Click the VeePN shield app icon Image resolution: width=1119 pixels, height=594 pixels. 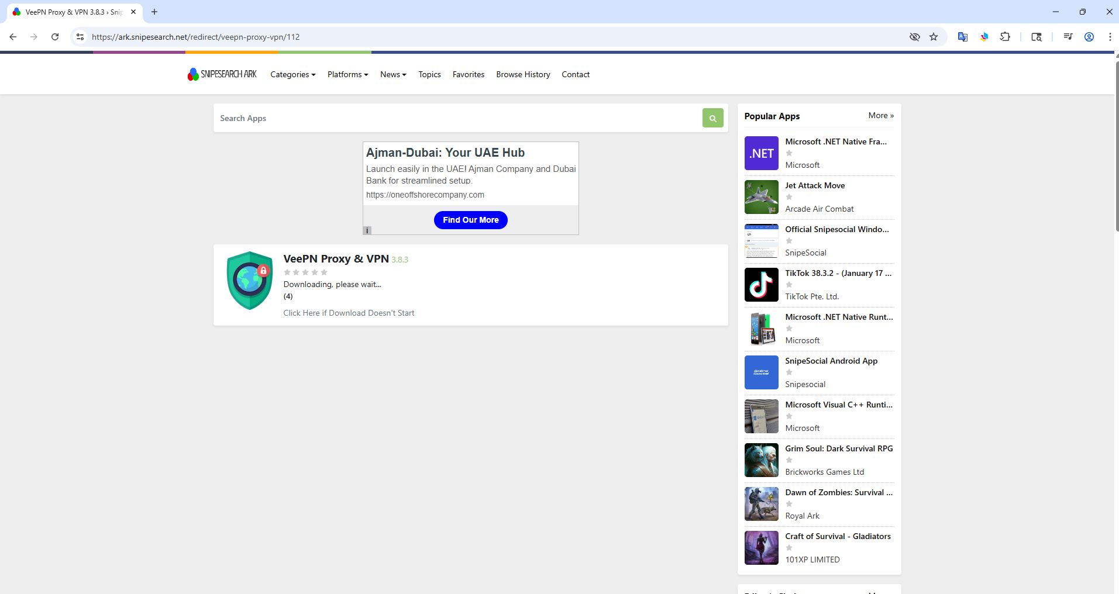click(250, 281)
